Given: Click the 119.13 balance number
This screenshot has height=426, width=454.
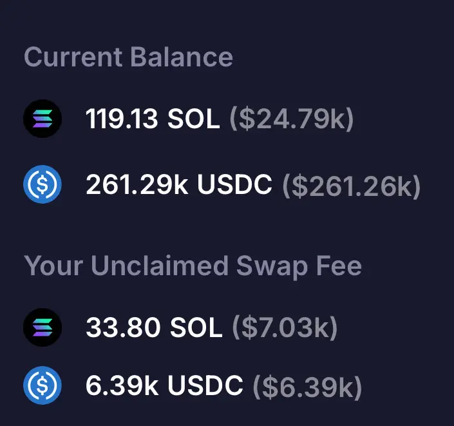Looking at the screenshot, I should (x=122, y=120).
